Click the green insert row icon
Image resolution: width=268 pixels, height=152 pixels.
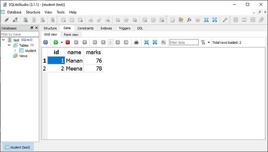click(x=56, y=42)
